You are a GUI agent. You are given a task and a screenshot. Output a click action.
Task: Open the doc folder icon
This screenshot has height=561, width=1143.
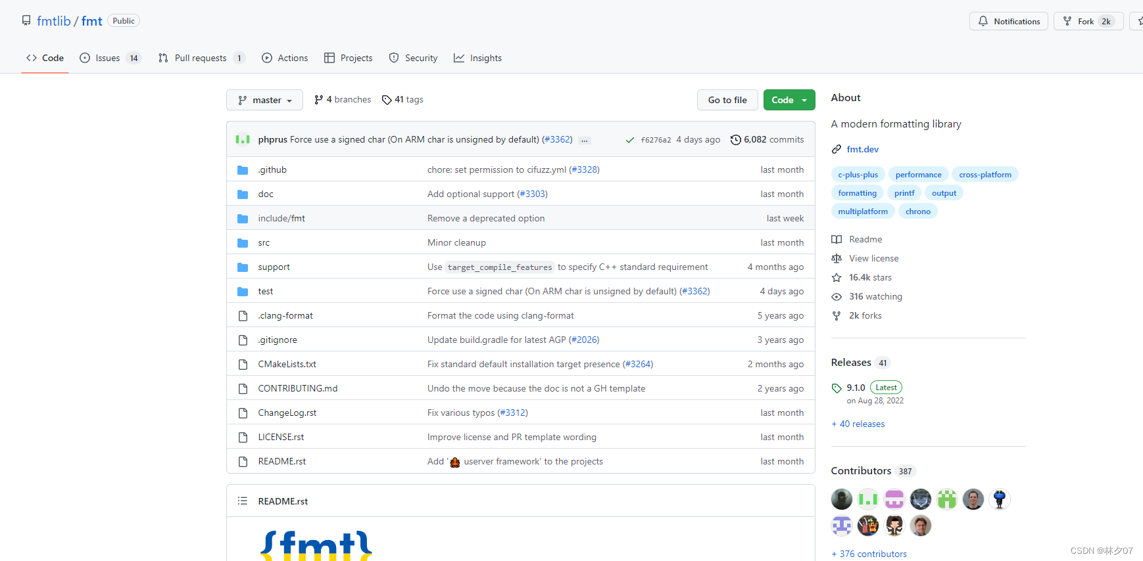(243, 194)
